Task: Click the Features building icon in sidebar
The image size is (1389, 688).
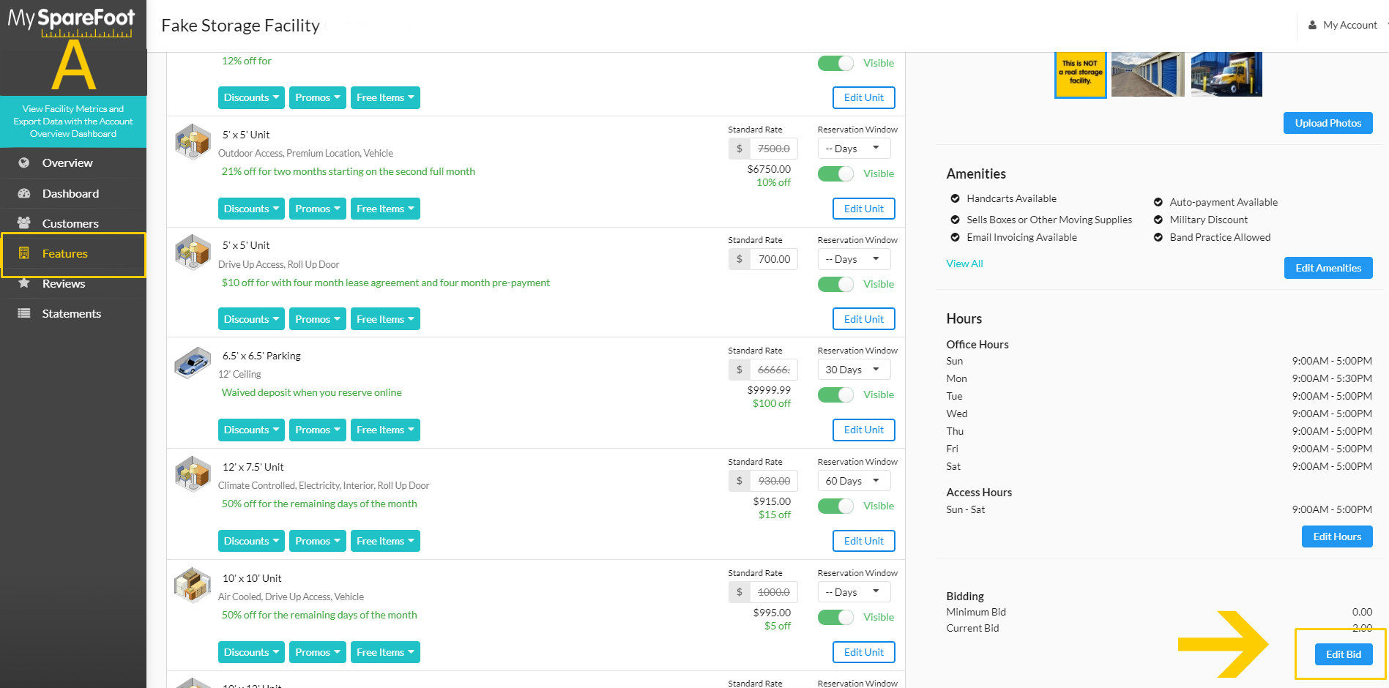Action: (24, 253)
